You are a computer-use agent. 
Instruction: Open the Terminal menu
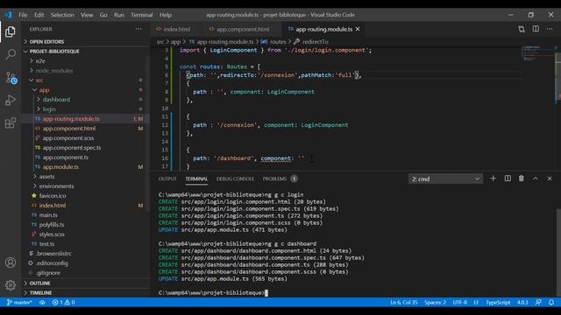142,15
